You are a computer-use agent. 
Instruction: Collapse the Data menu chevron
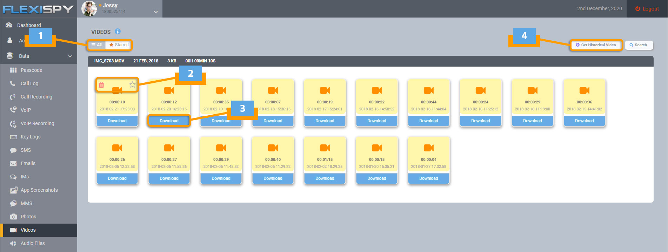[x=70, y=56]
